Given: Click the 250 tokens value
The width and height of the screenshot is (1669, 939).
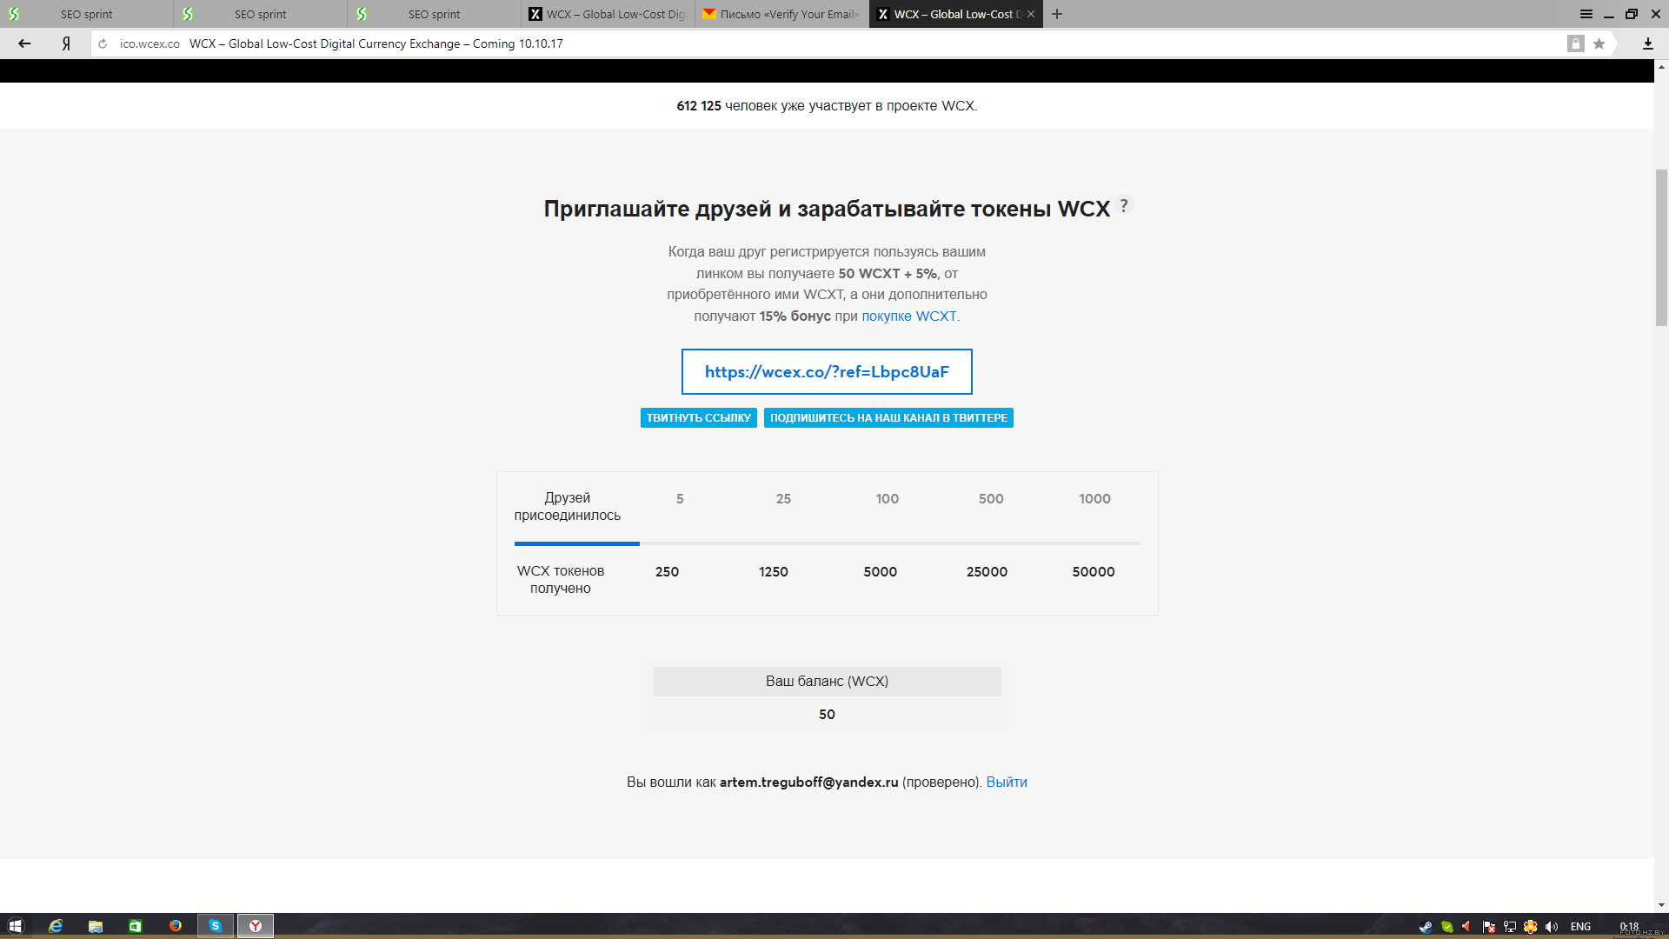Looking at the screenshot, I should pyautogui.click(x=667, y=571).
